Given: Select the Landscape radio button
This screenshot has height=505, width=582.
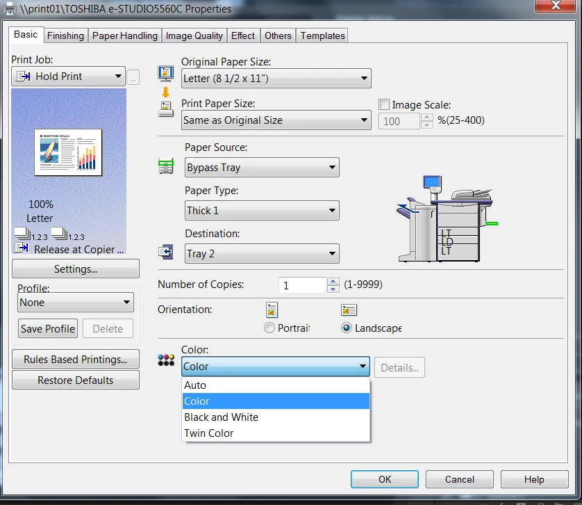Looking at the screenshot, I should [347, 328].
